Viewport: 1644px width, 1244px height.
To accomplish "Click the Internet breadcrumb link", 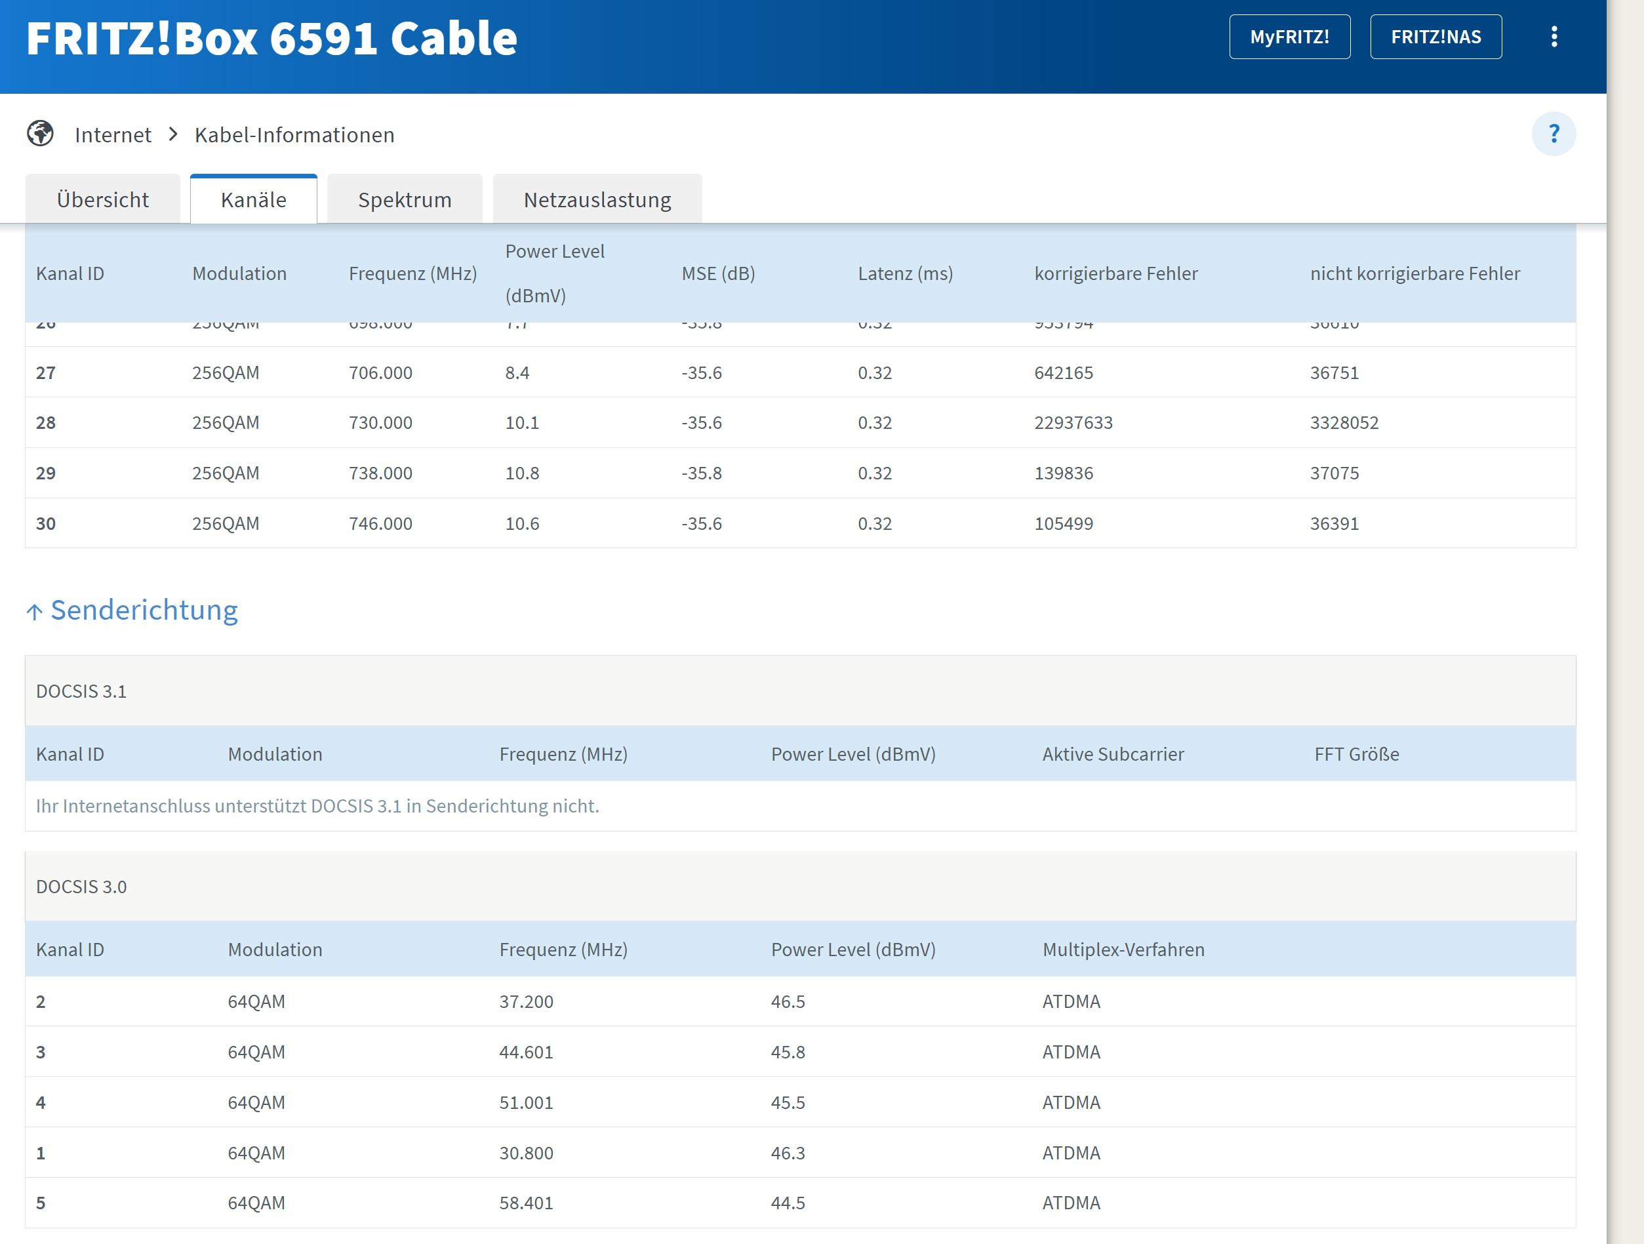I will tap(113, 134).
